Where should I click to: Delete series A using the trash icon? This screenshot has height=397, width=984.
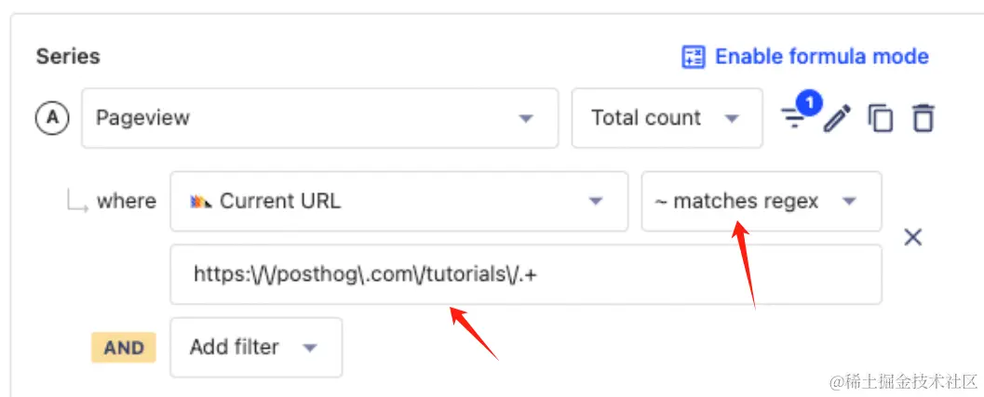click(x=923, y=118)
